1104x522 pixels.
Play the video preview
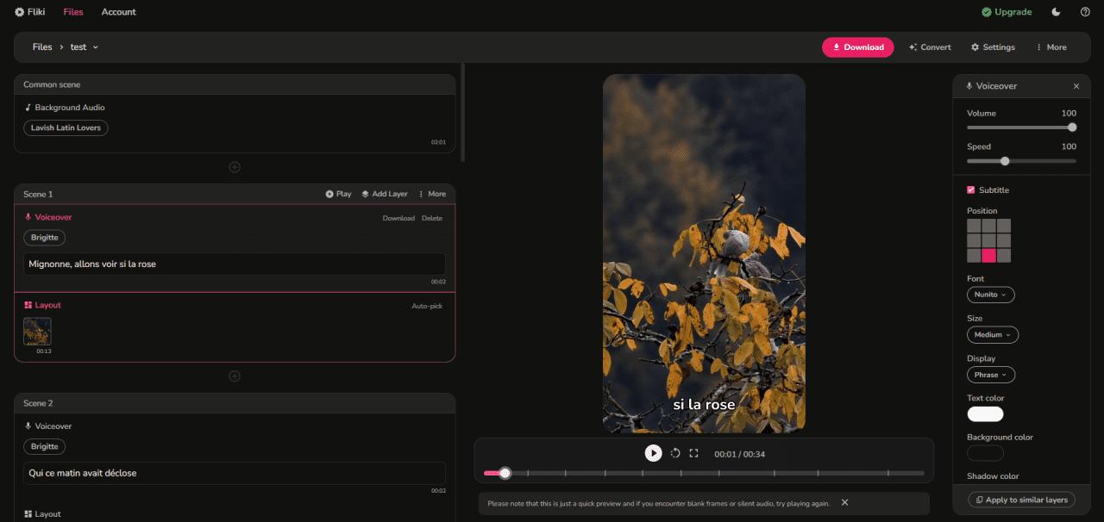tap(654, 453)
